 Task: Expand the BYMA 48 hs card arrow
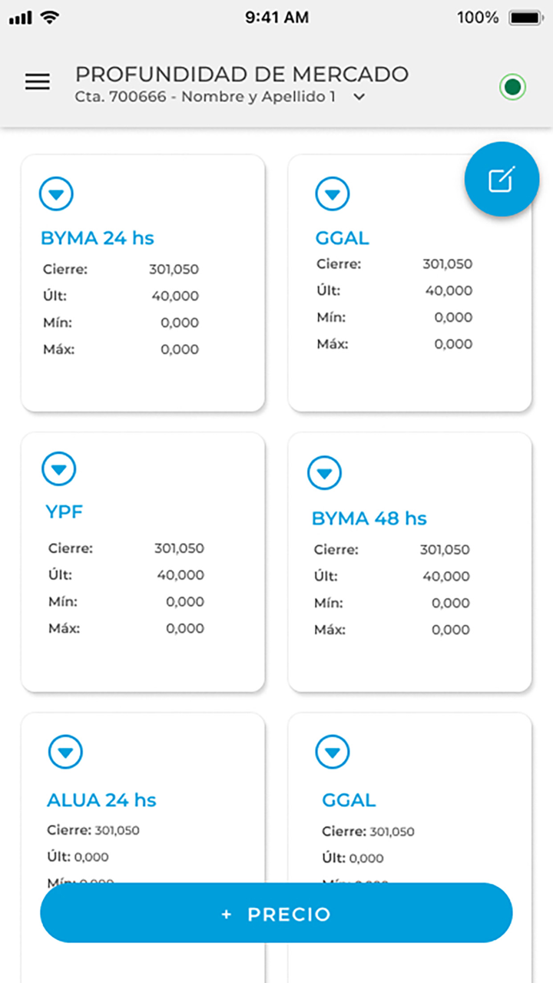tap(324, 473)
